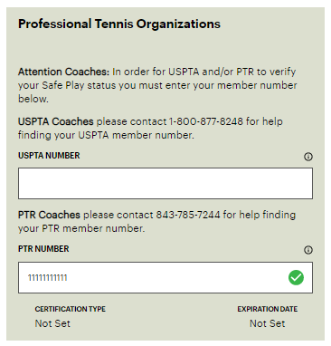The image size is (331, 346).
Task: Focus the empty USPTA NUMBER input box
Action: click(x=165, y=184)
